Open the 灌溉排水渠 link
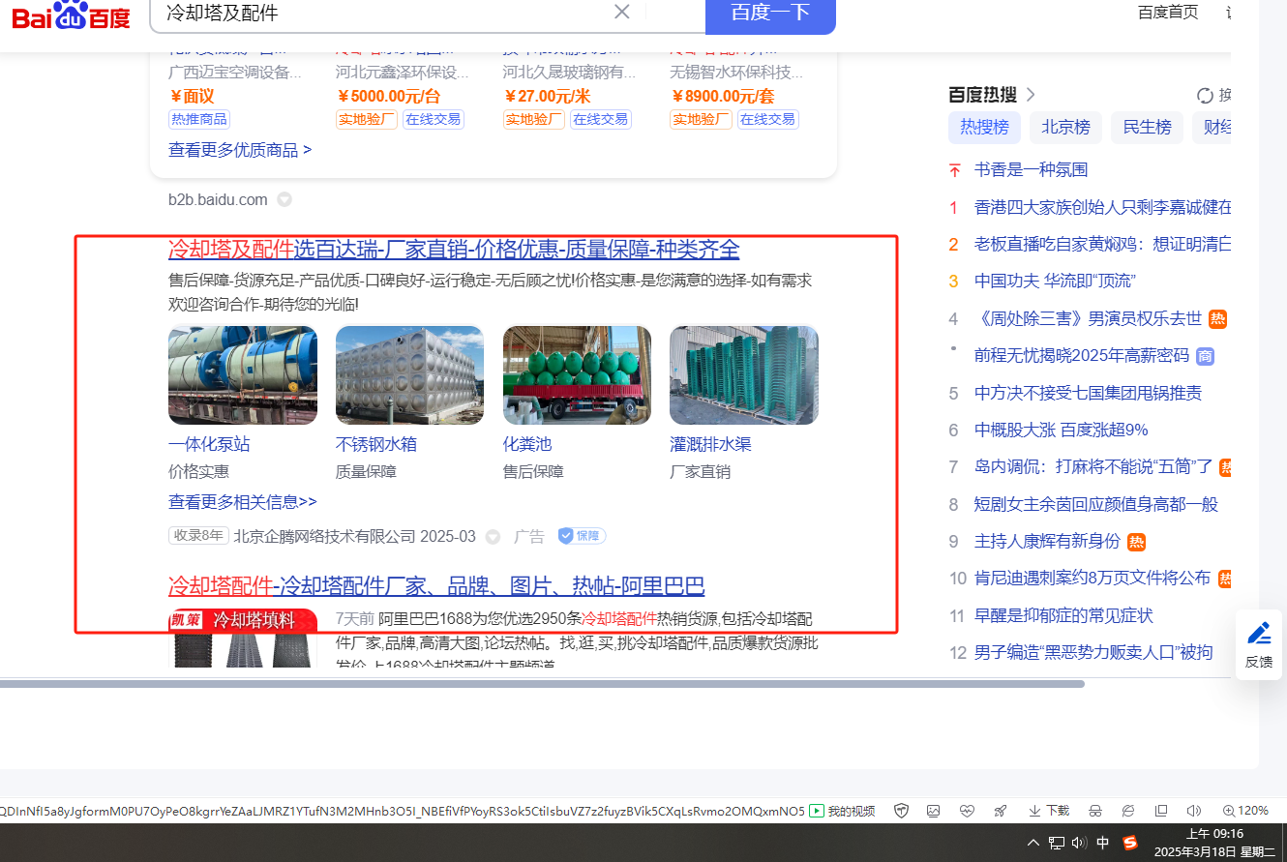 click(x=710, y=445)
